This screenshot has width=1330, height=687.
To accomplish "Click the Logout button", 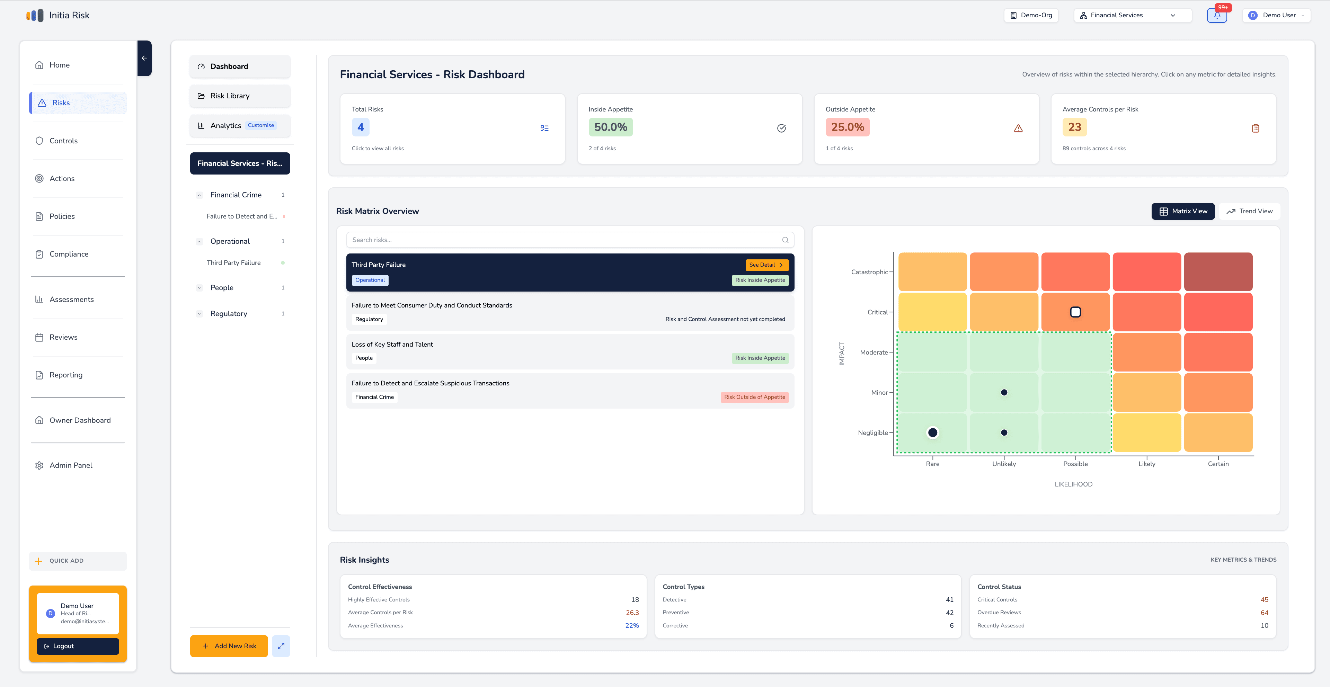I will point(78,646).
